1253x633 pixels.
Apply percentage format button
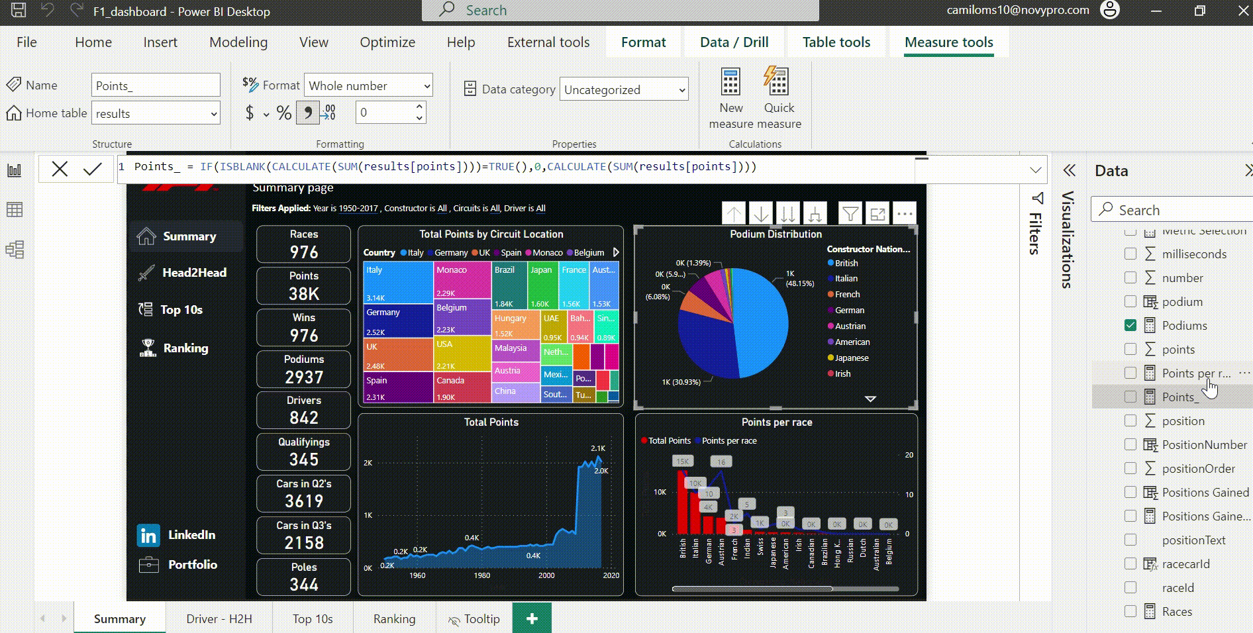284,113
